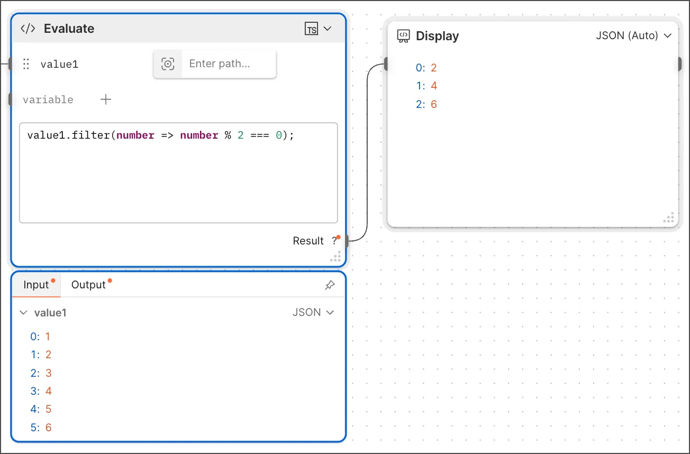Click the Result label

coord(308,241)
